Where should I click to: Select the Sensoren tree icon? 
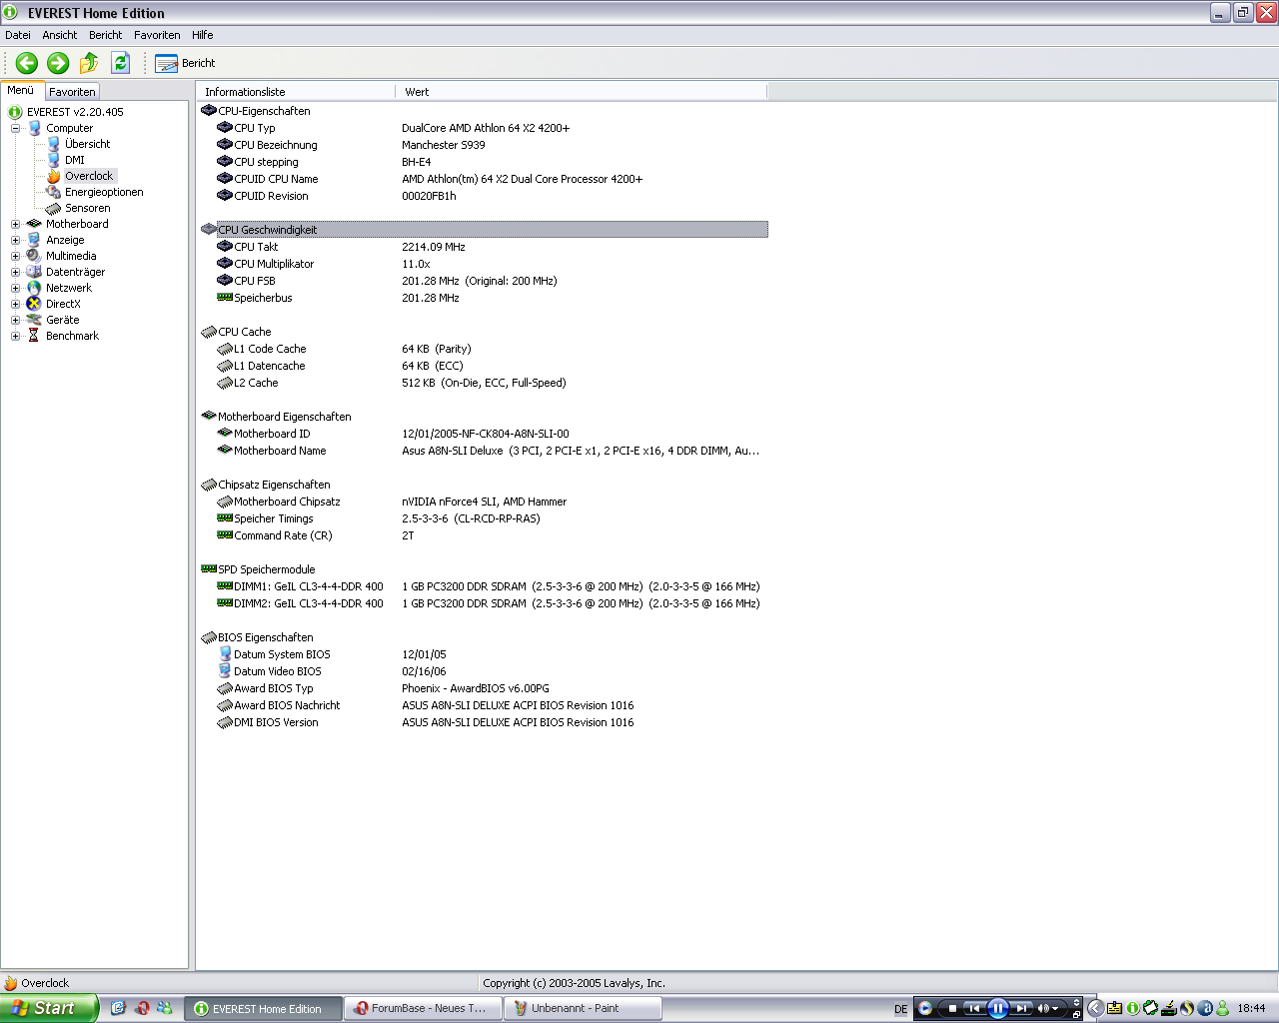click(x=54, y=208)
